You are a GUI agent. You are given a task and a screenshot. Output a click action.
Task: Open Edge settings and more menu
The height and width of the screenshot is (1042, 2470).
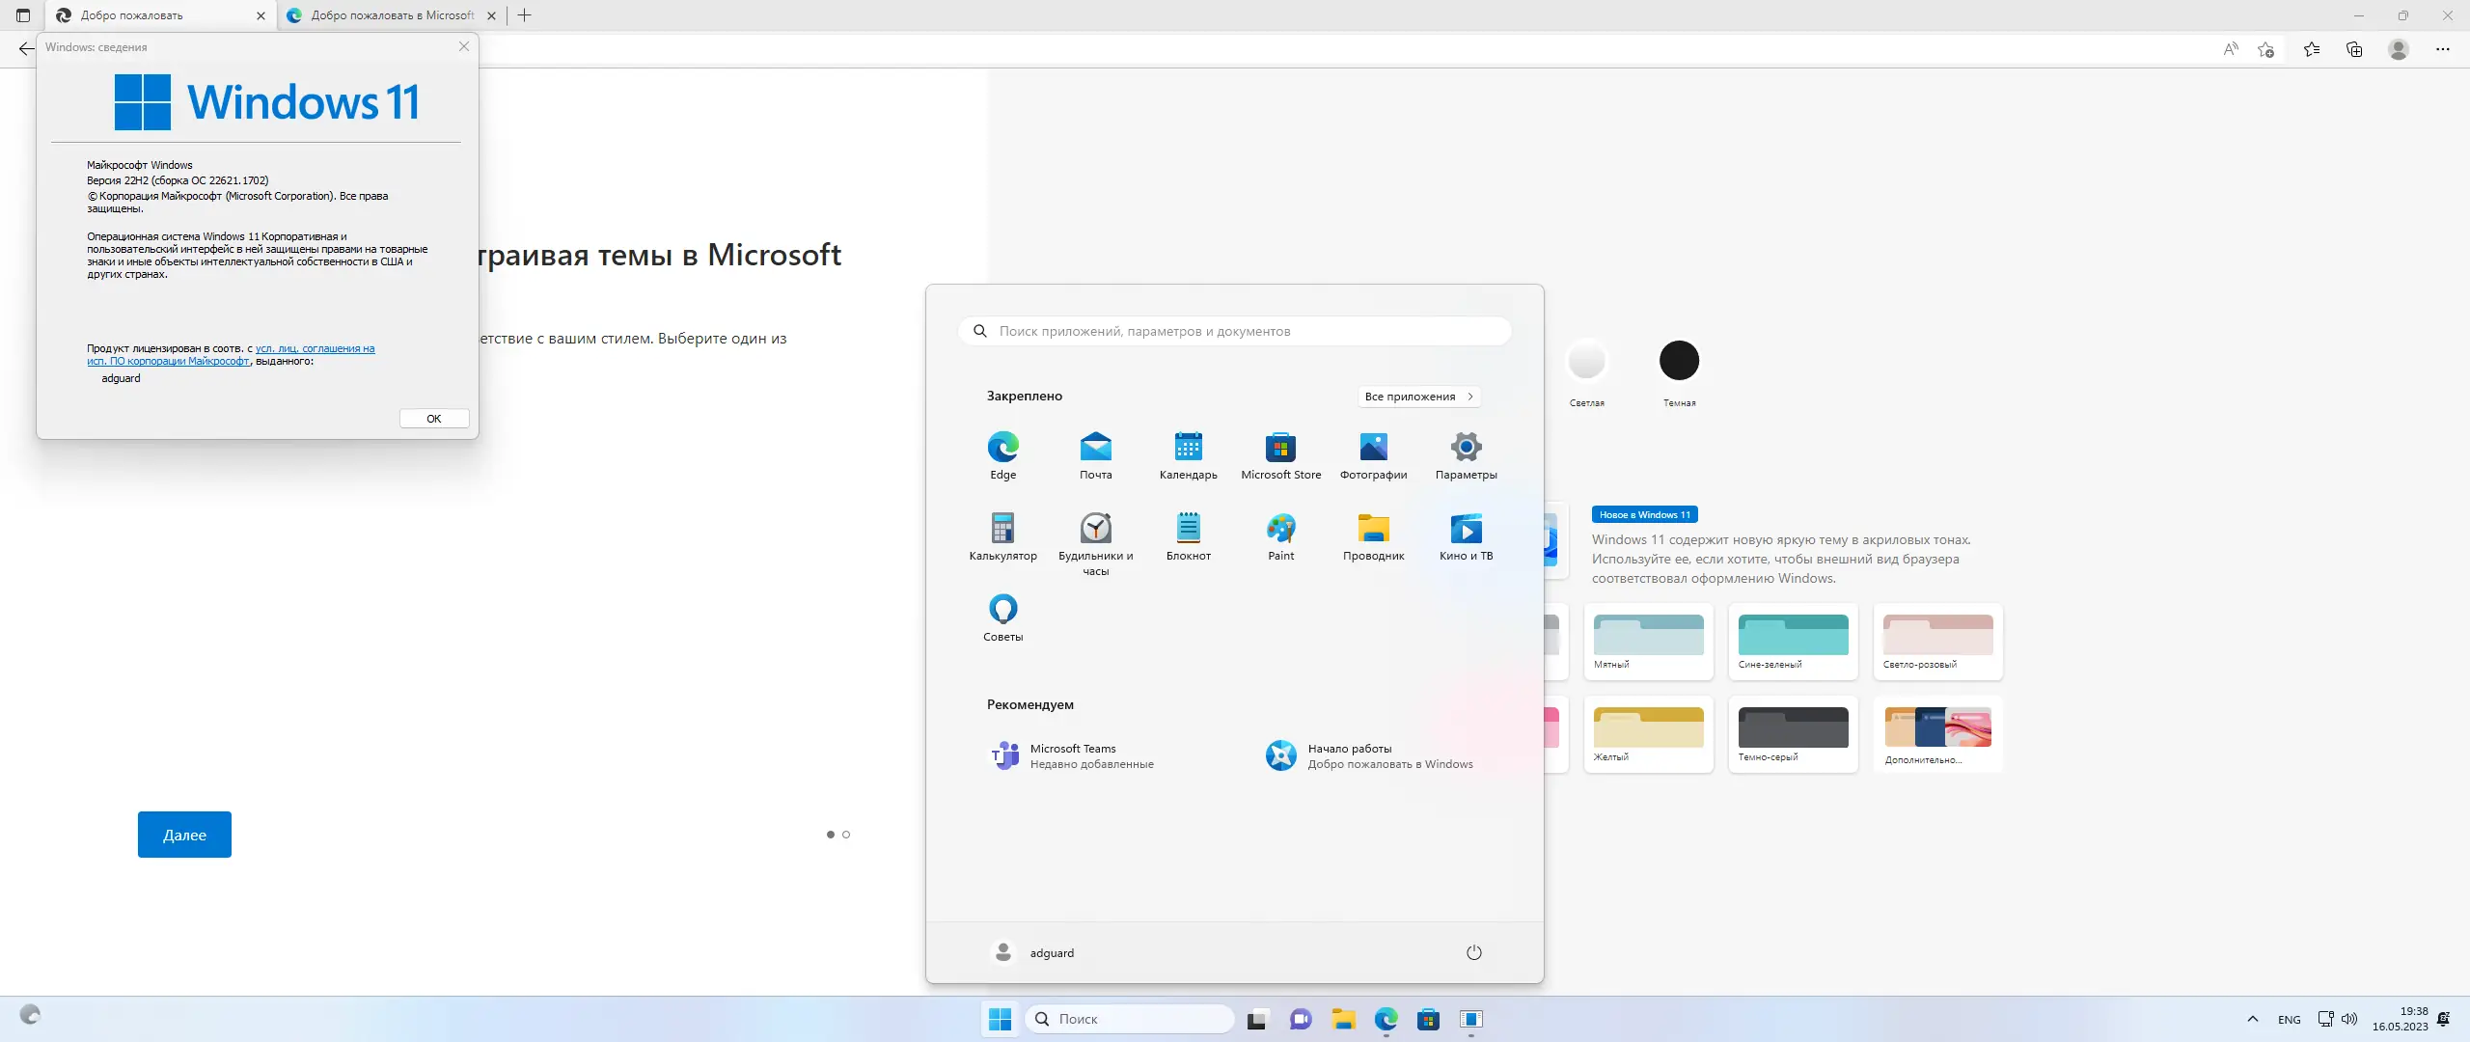coord(2442,49)
